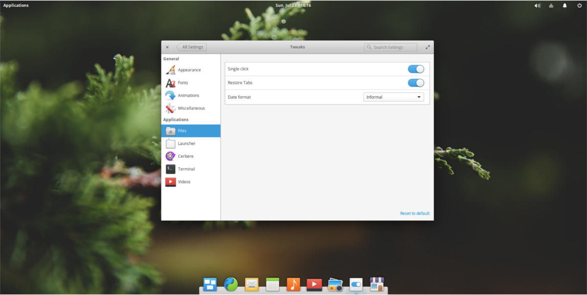The width and height of the screenshot is (587, 295).
Task: Open the Videos app in dock
Action: tap(314, 284)
